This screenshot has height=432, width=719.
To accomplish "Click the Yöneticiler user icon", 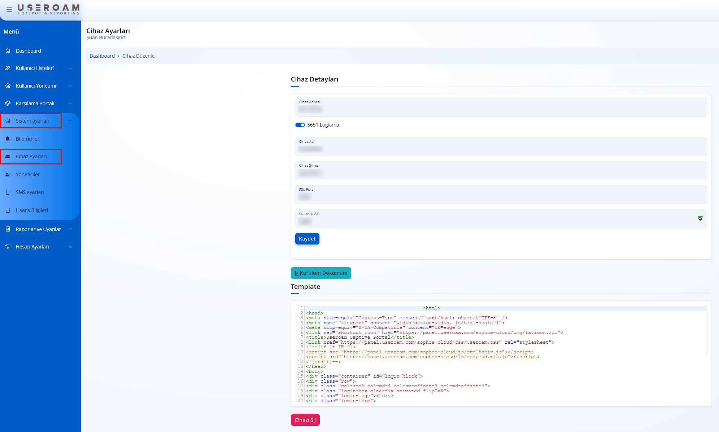I will (x=8, y=175).
